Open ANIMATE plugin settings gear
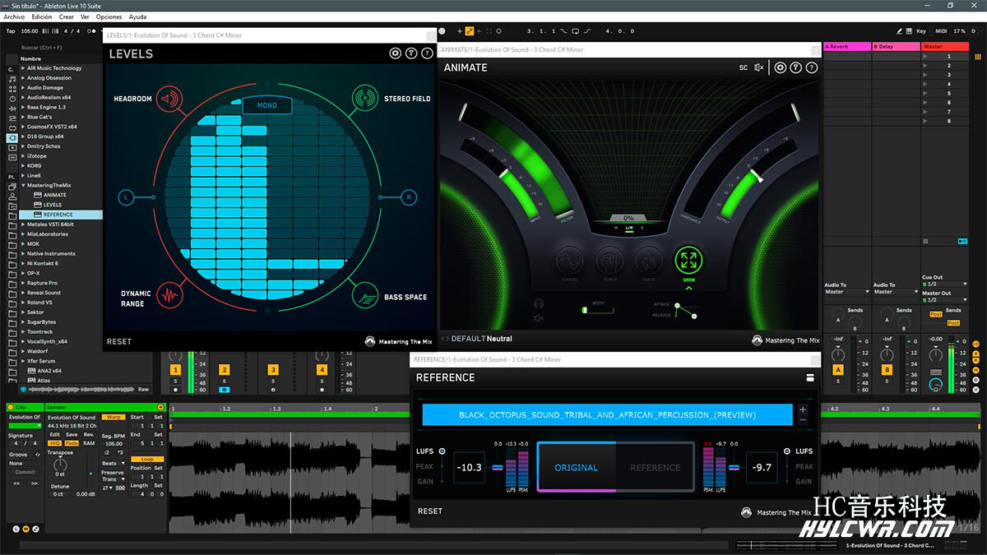This screenshot has height=555, width=987. [x=781, y=67]
